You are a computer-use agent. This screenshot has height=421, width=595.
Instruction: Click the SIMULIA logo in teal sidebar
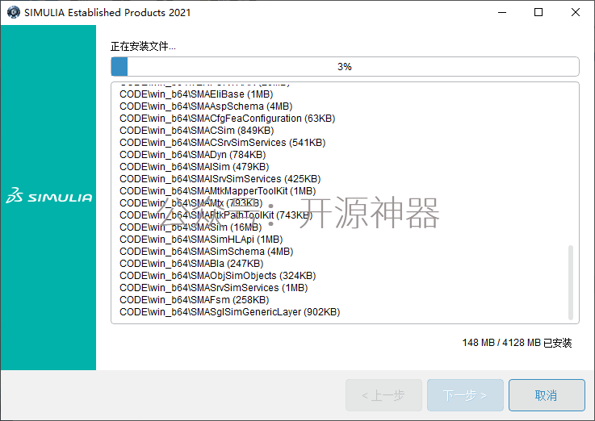pyautogui.click(x=49, y=196)
